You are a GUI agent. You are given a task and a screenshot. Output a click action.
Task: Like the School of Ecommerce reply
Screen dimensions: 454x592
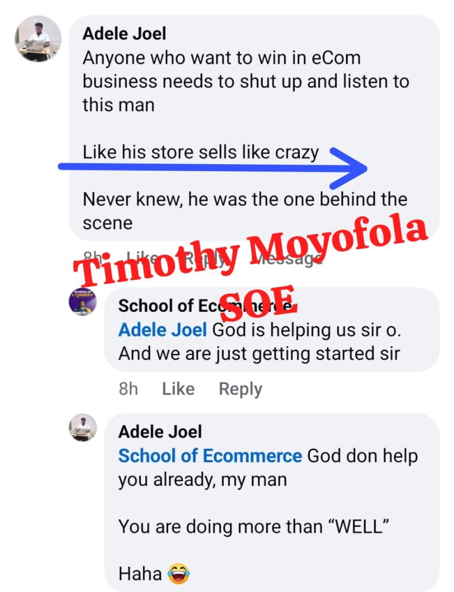[178, 389]
